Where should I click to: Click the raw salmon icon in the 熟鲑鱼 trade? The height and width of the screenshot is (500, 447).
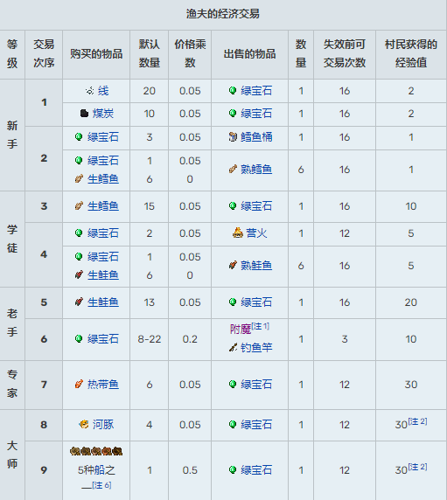[79, 274]
